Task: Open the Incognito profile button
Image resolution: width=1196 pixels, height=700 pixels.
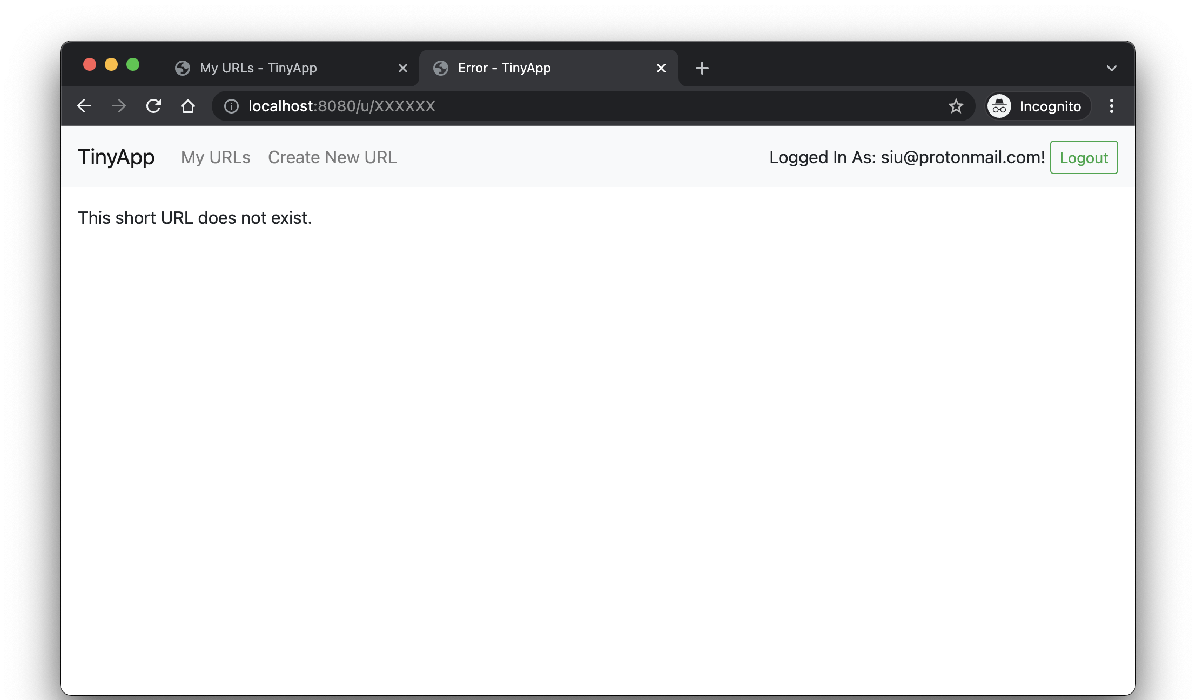Action: coord(1037,106)
